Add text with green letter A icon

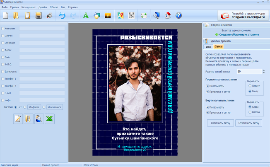click(86, 15)
